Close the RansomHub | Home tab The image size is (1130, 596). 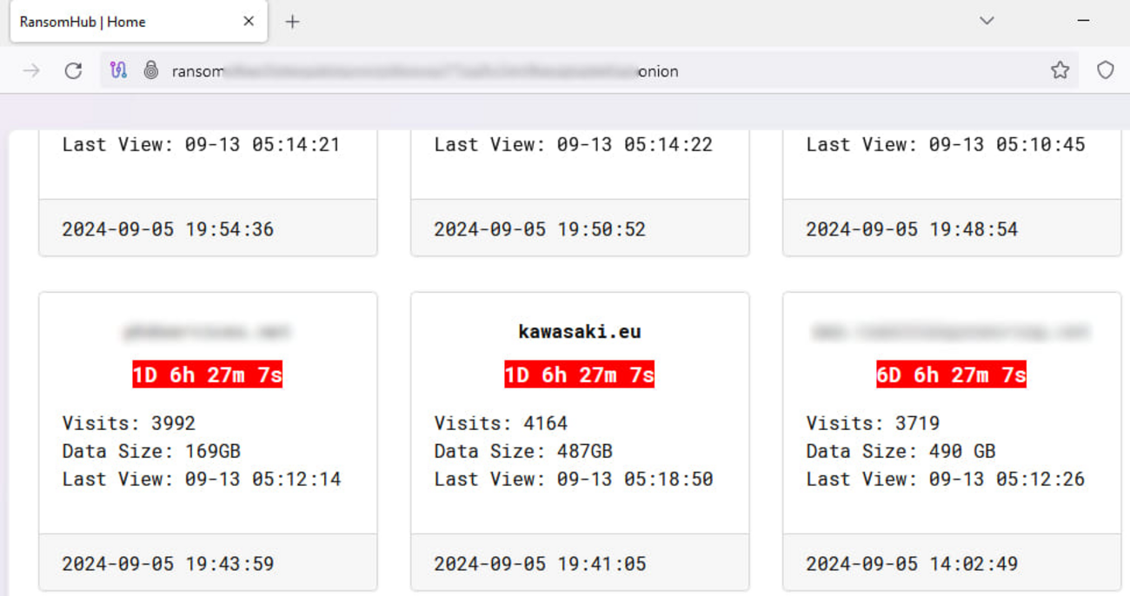(x=249, y=22)
